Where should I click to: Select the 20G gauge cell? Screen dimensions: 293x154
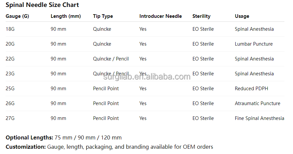pyautogui.click(x=10, y=44)
